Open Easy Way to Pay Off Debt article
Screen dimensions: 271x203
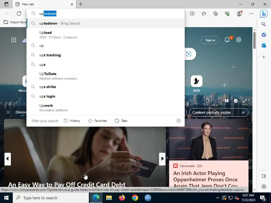[67, 184]
